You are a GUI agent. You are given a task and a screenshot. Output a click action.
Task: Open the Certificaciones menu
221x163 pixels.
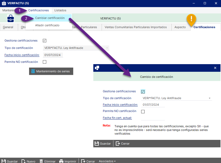(x=39, y=10)
